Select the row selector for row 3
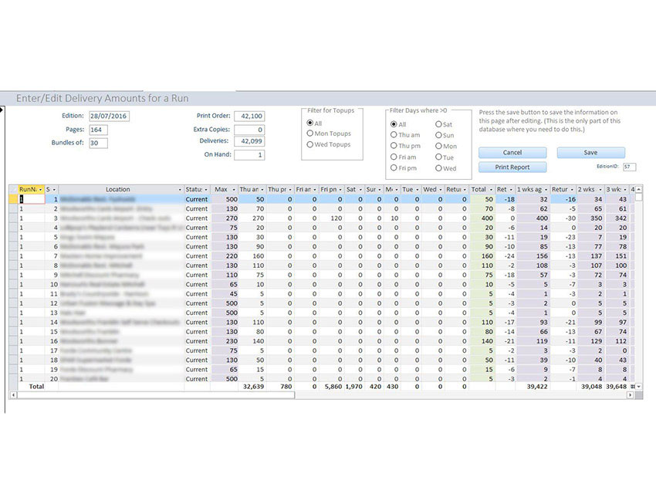The image size is (656, 504). pyautogui.click(x=13, y=218)
